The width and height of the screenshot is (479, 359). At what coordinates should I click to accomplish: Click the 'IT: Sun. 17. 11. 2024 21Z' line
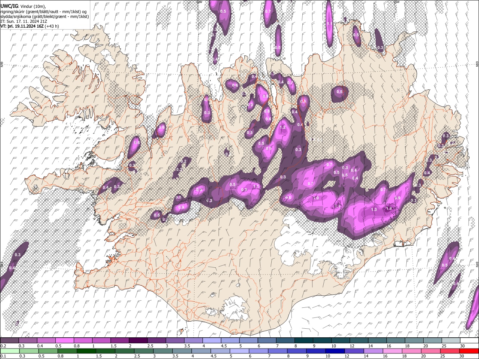click(x=24, y=21)
